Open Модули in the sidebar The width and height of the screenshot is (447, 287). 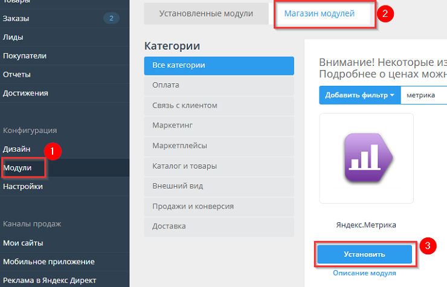18,168
